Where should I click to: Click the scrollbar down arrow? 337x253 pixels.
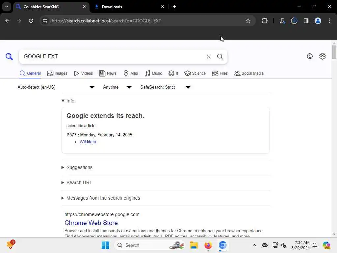(334, 234)
